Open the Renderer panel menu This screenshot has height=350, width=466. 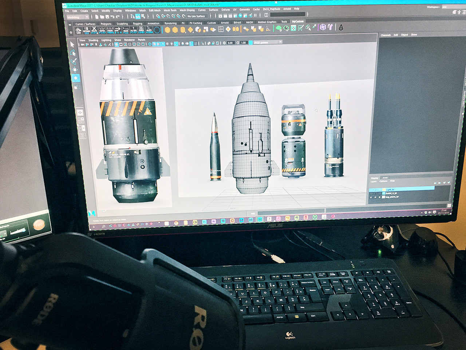(x=129, y=40)
